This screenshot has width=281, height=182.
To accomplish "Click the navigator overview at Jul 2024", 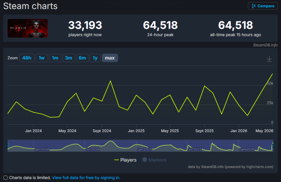I will click(x=92, y=149).
